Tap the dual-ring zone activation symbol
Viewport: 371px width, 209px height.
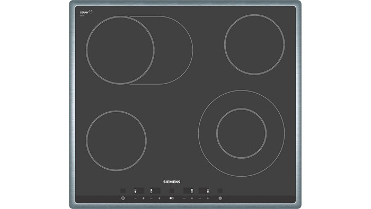point(220,198)
